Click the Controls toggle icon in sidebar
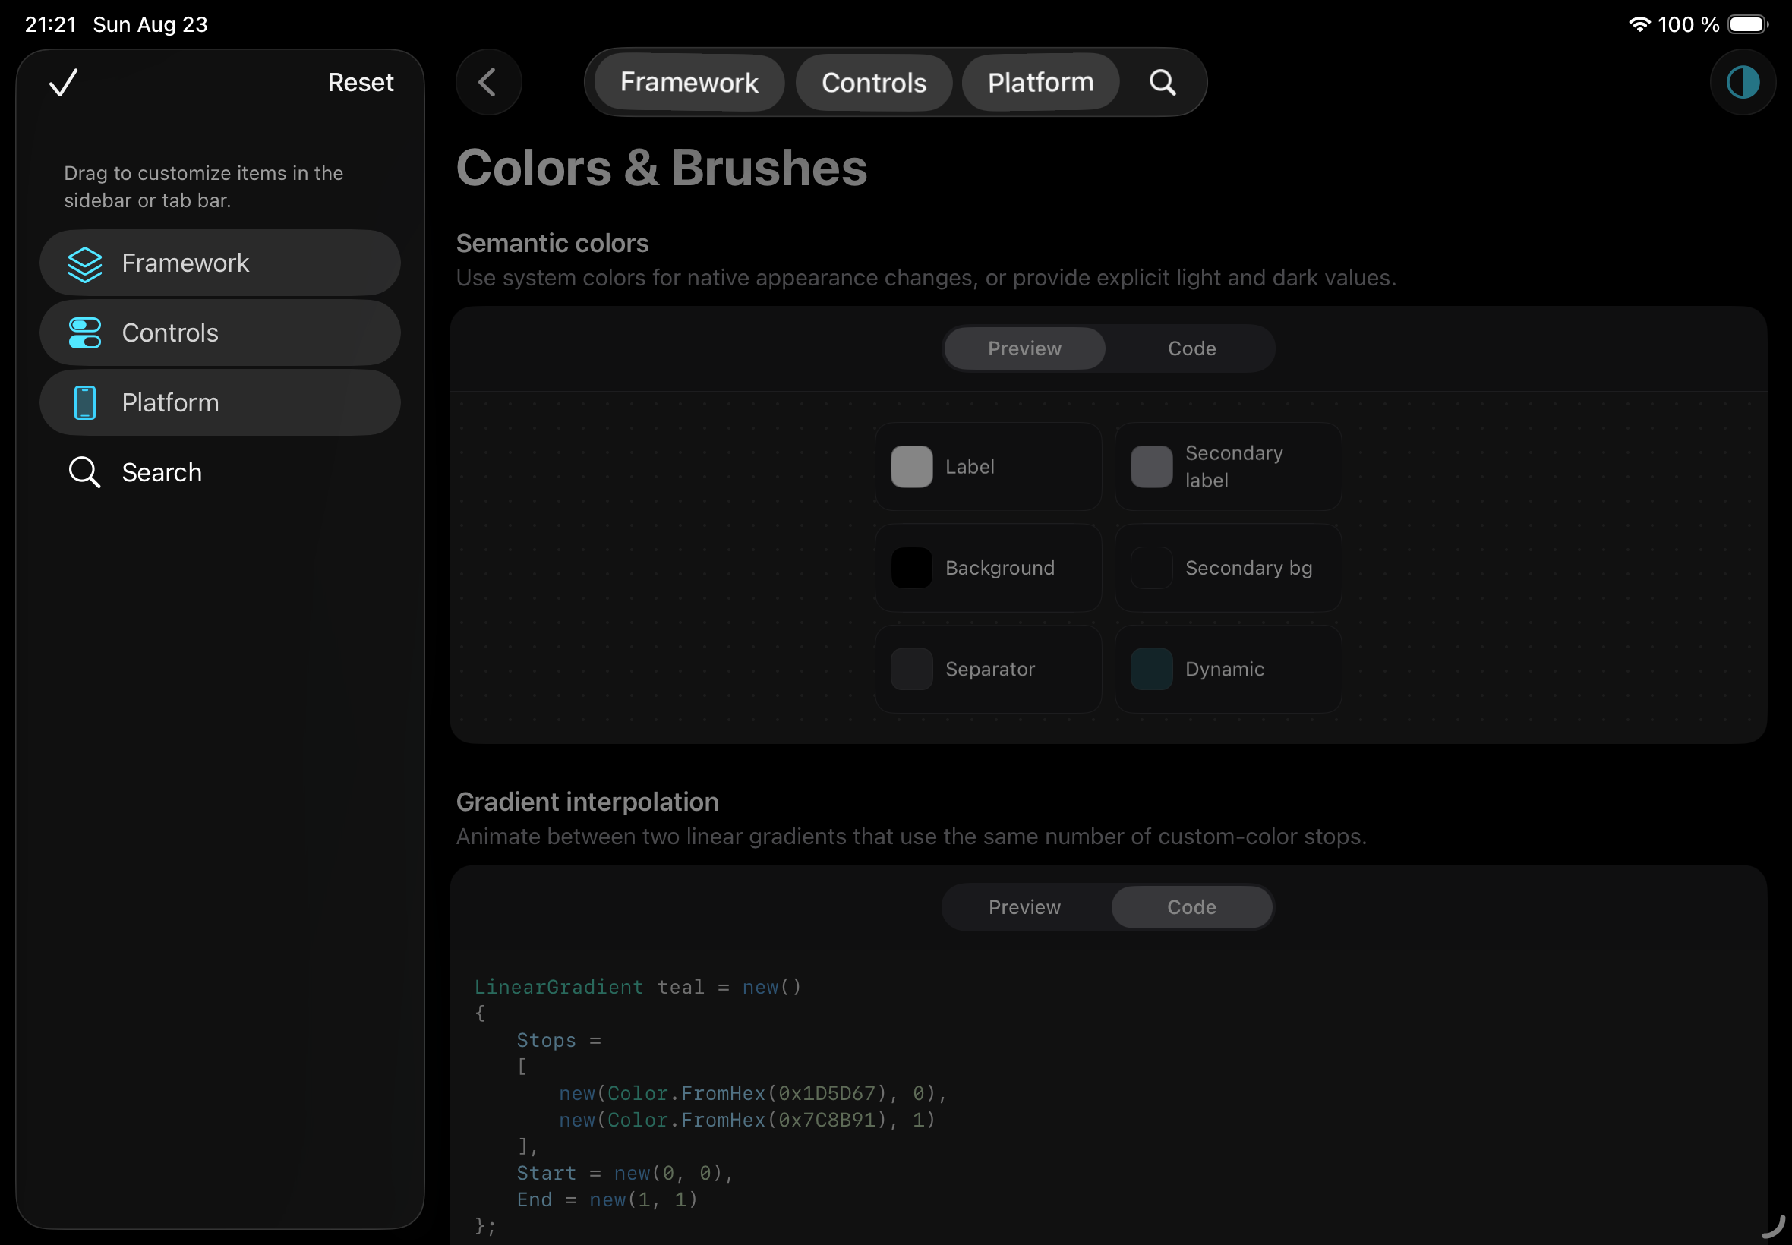Screen dimensions: 1792x1245 point(85,333)
